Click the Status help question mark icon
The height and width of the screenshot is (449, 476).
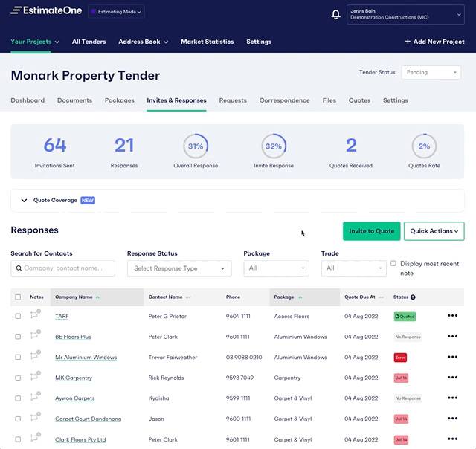[414, 297]
